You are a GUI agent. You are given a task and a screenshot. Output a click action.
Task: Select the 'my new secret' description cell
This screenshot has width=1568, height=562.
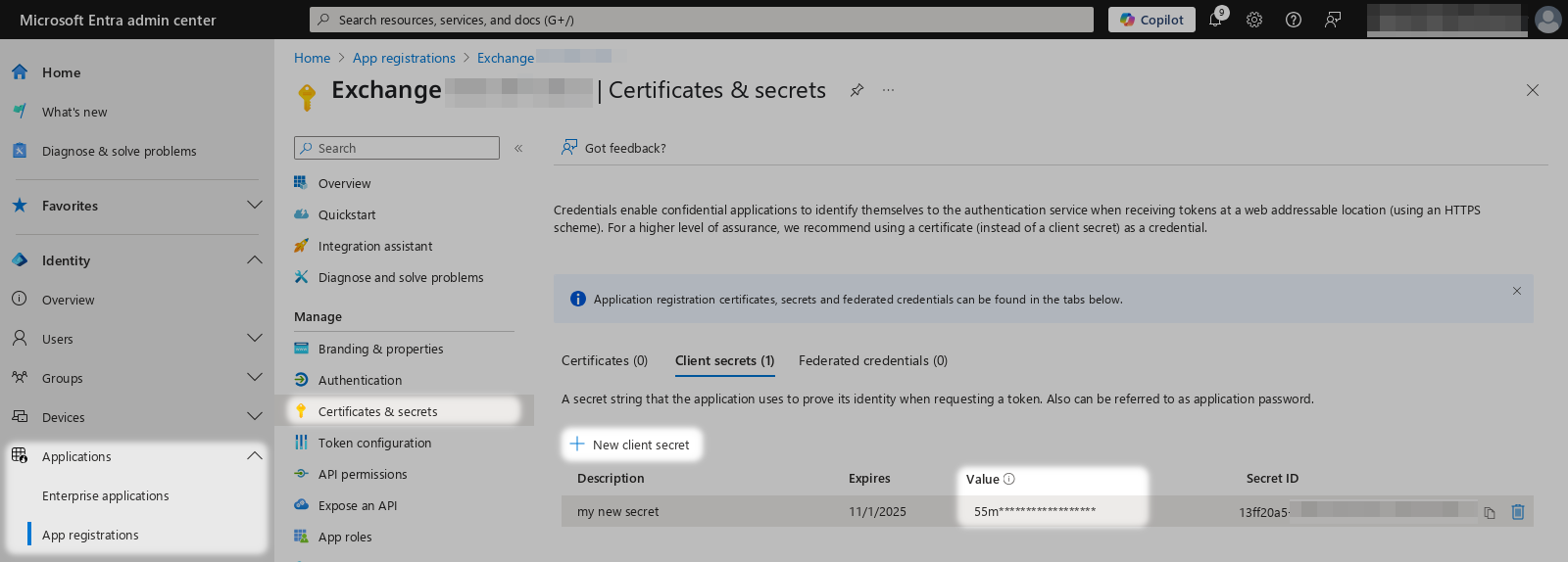coord(618,511)
